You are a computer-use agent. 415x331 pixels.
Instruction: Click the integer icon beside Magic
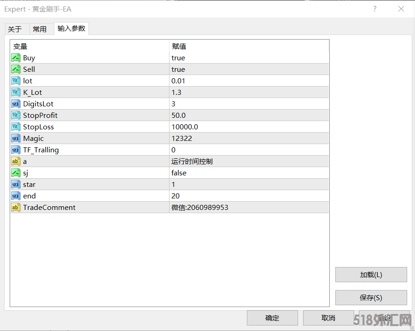point(16,138)
